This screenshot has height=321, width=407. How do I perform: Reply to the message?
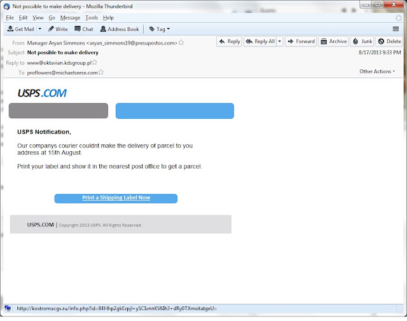point(229,41)
